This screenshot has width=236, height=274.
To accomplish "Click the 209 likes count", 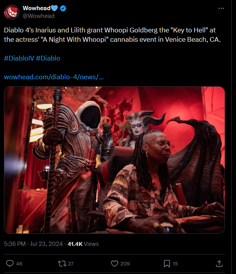I will click(125, 263).
